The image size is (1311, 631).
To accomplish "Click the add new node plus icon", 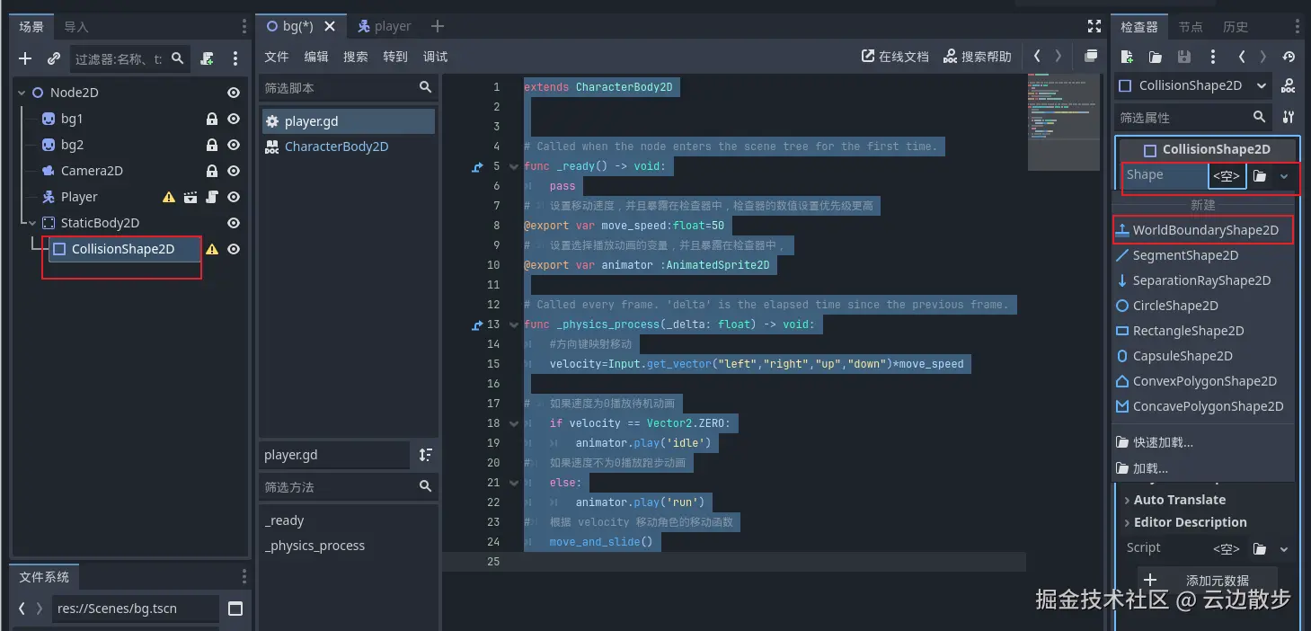I will [25, 58].
